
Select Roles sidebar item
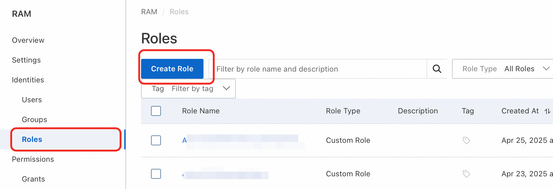point(32,139)
